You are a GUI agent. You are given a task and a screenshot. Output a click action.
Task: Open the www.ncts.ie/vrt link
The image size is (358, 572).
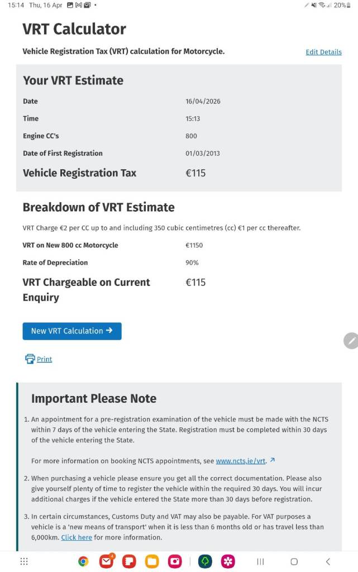coord(241,461)
